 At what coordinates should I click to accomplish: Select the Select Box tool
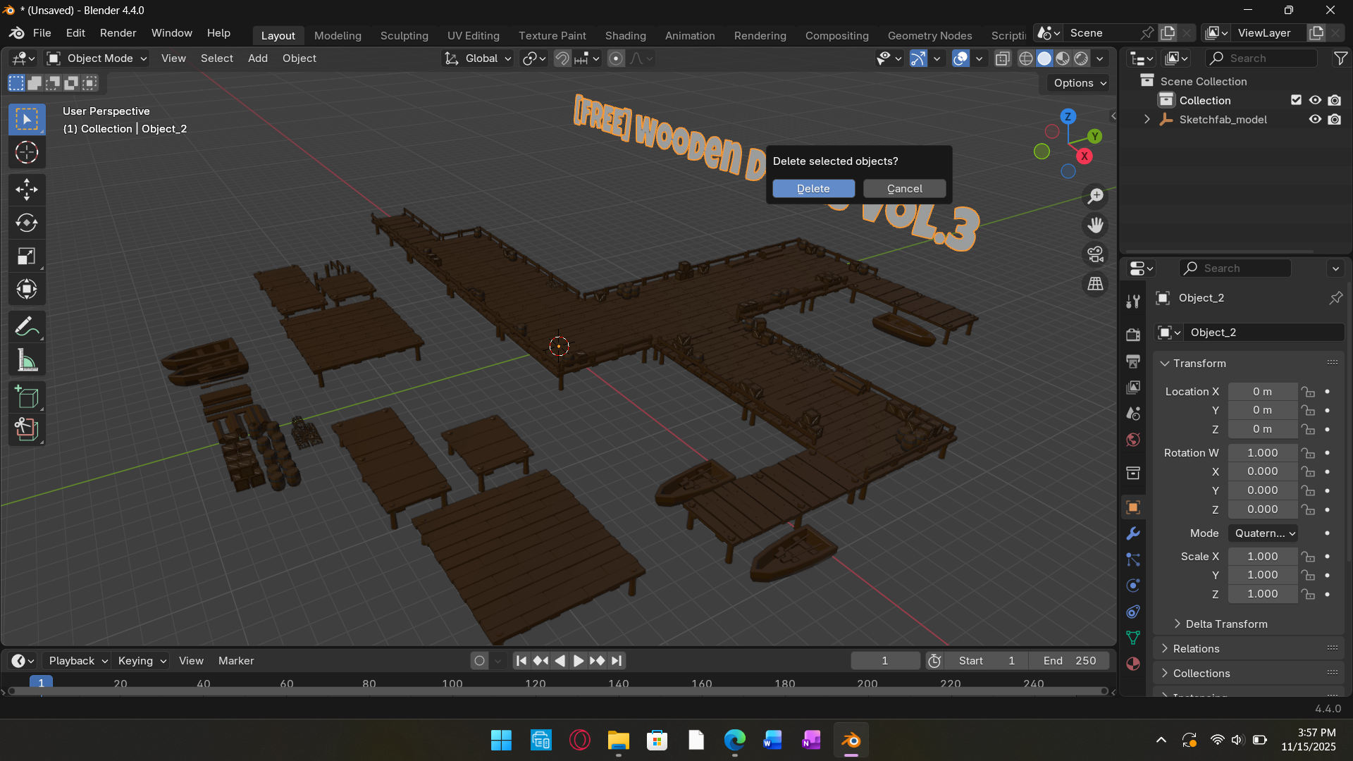[27, 119]
